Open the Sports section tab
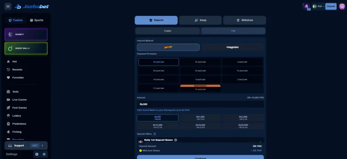The image size is (347, 159). 37,20
